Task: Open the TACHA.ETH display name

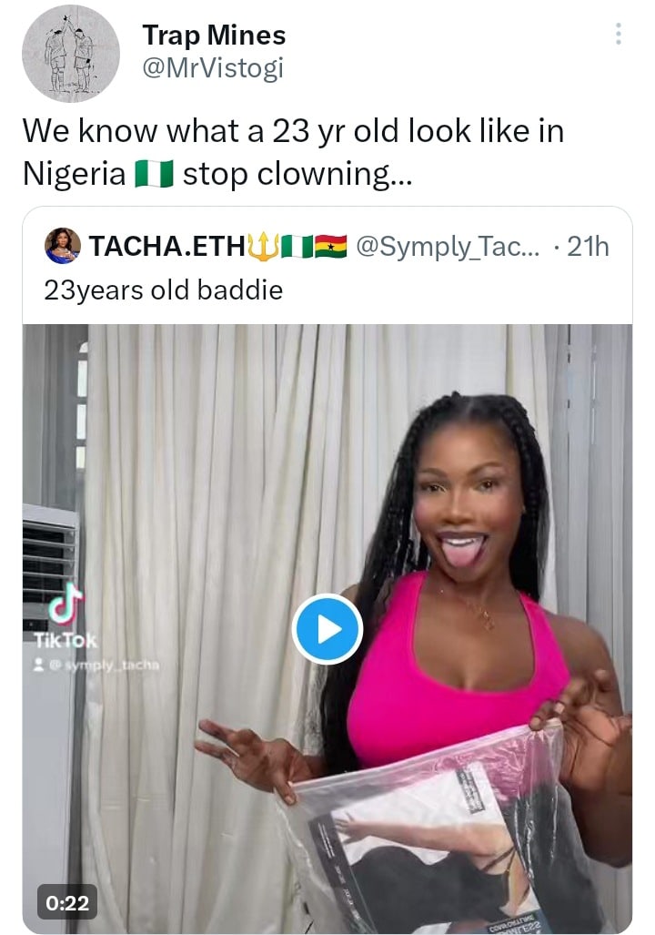Action: tap(167, 246)
